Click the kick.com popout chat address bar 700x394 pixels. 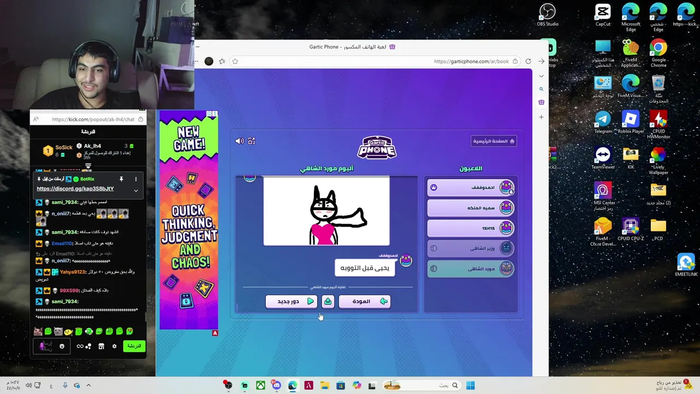coord(93,119)
